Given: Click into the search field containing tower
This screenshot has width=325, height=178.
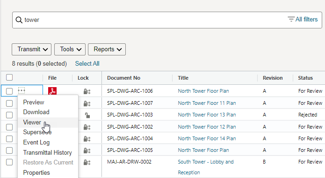Looking at the screenshot, I should click(167, 20).
